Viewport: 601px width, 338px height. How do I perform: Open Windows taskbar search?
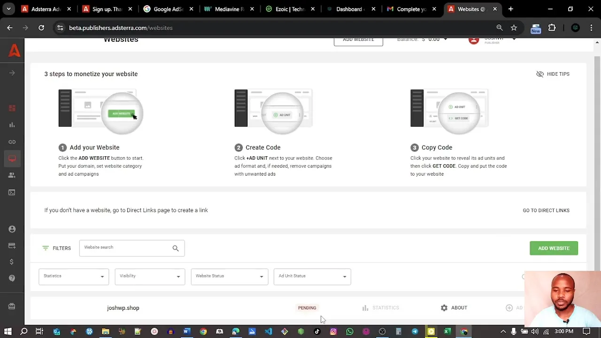point(24,331)
